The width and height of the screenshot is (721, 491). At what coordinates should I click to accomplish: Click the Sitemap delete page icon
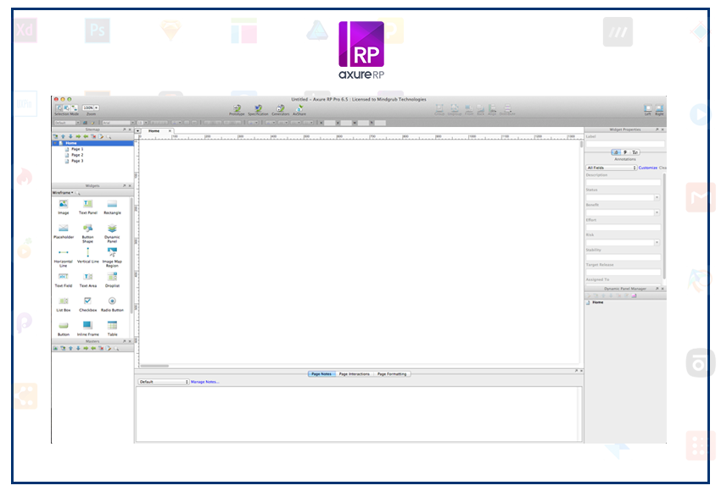tap(93, 137)
